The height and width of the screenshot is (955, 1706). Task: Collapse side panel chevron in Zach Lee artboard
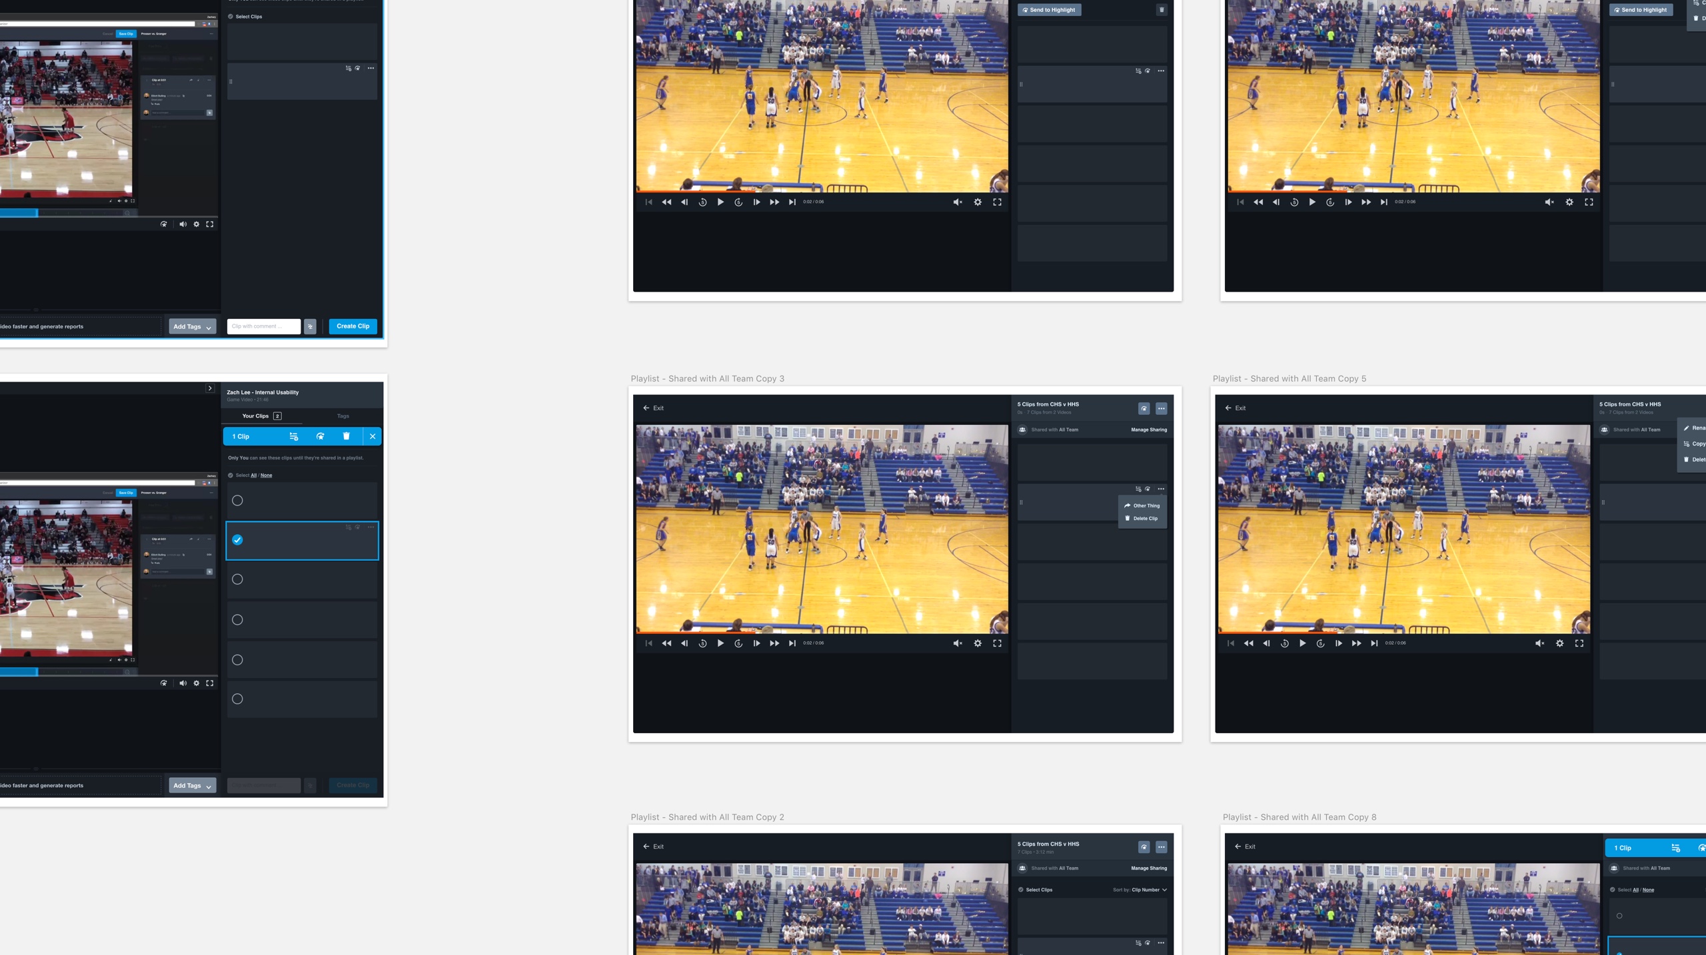point(210,388)
